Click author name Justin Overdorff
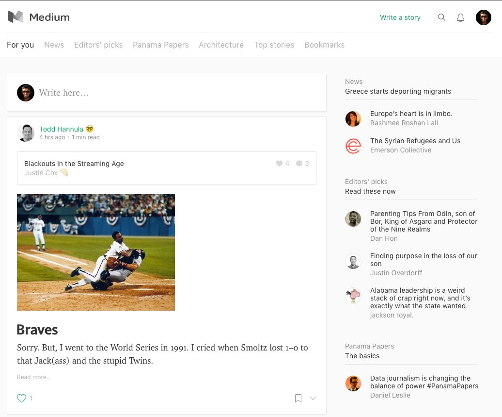Image resolution: width=502 pixels, height=417 pixels. tap(396, 273)
